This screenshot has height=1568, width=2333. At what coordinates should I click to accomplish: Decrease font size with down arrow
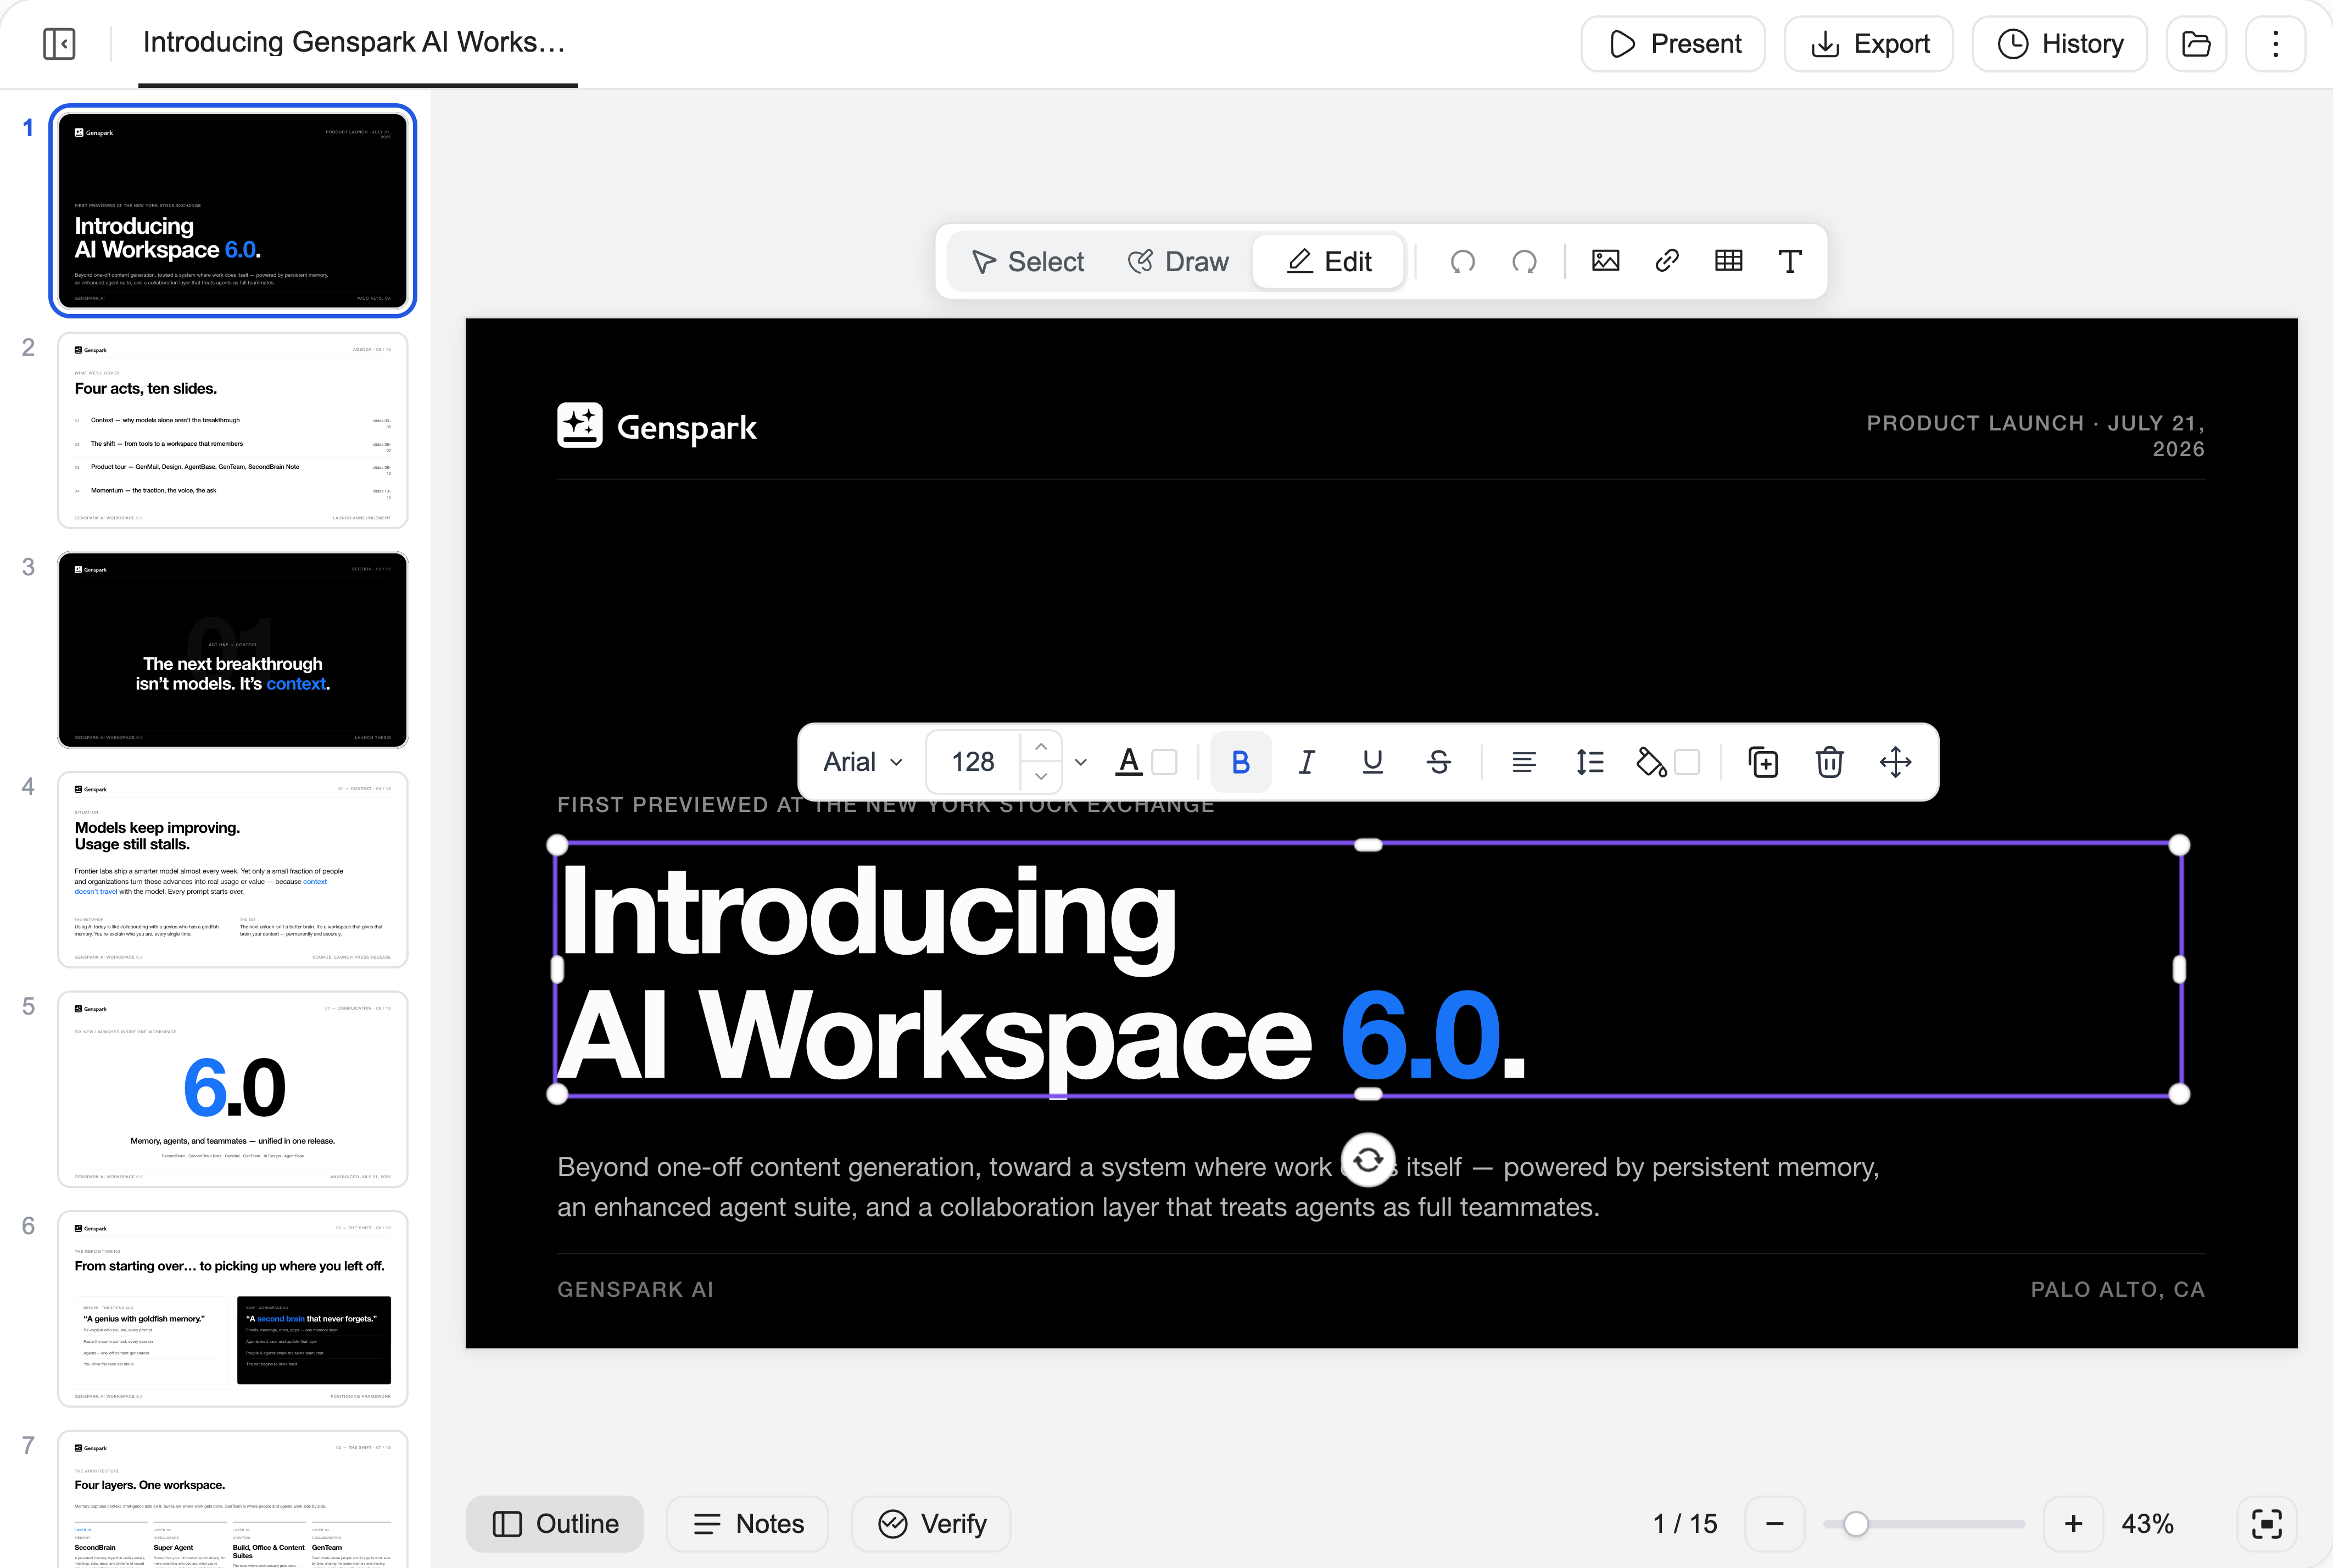1041,777
